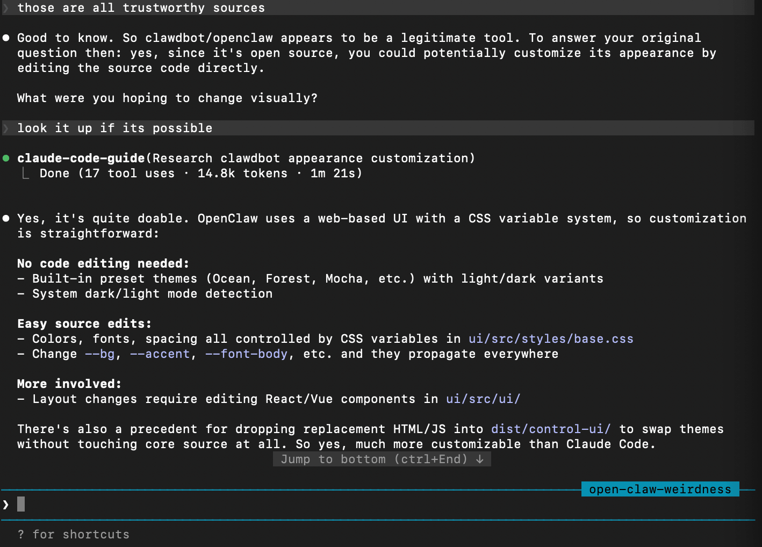
Task: Click the chevron beside 'those are all trustworthy sources'
Action: (x=5, y=8)
